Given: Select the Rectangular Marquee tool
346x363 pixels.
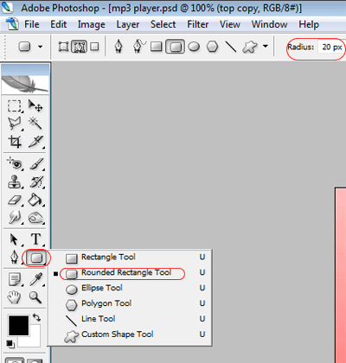Looking at the screenshot, I should (15, 106).
